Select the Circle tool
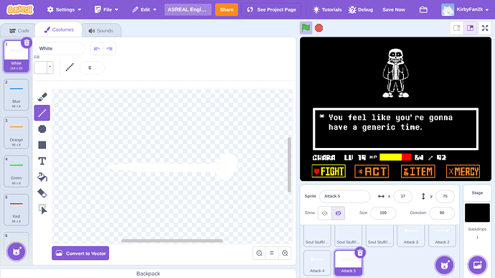495x278 pixels. click(42, 129)
